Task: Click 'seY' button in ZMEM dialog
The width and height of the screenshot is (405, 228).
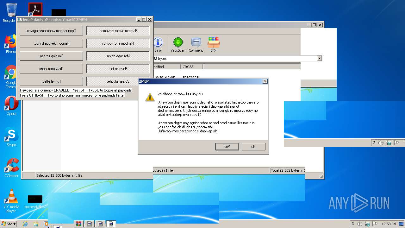Action: tap(227, 147)
